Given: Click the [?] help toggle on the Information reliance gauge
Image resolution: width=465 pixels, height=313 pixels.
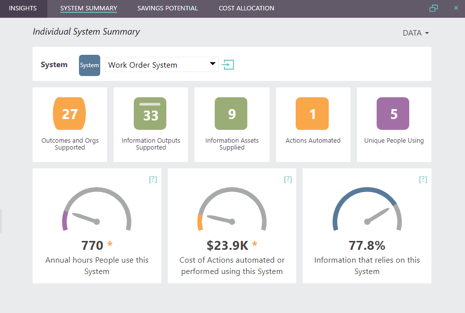Looking at the screenshot, I should [x=423, y=179].
